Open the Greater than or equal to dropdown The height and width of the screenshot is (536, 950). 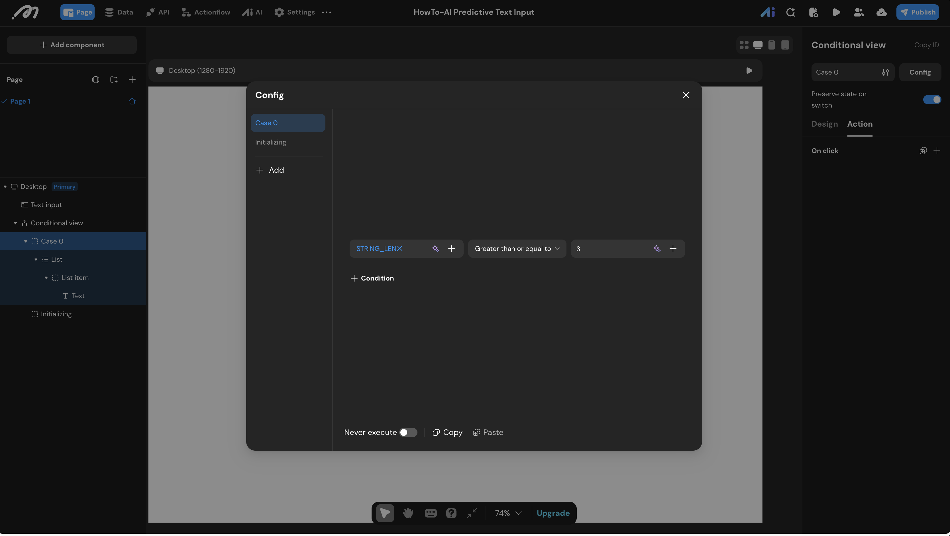[x=517, y=249]
